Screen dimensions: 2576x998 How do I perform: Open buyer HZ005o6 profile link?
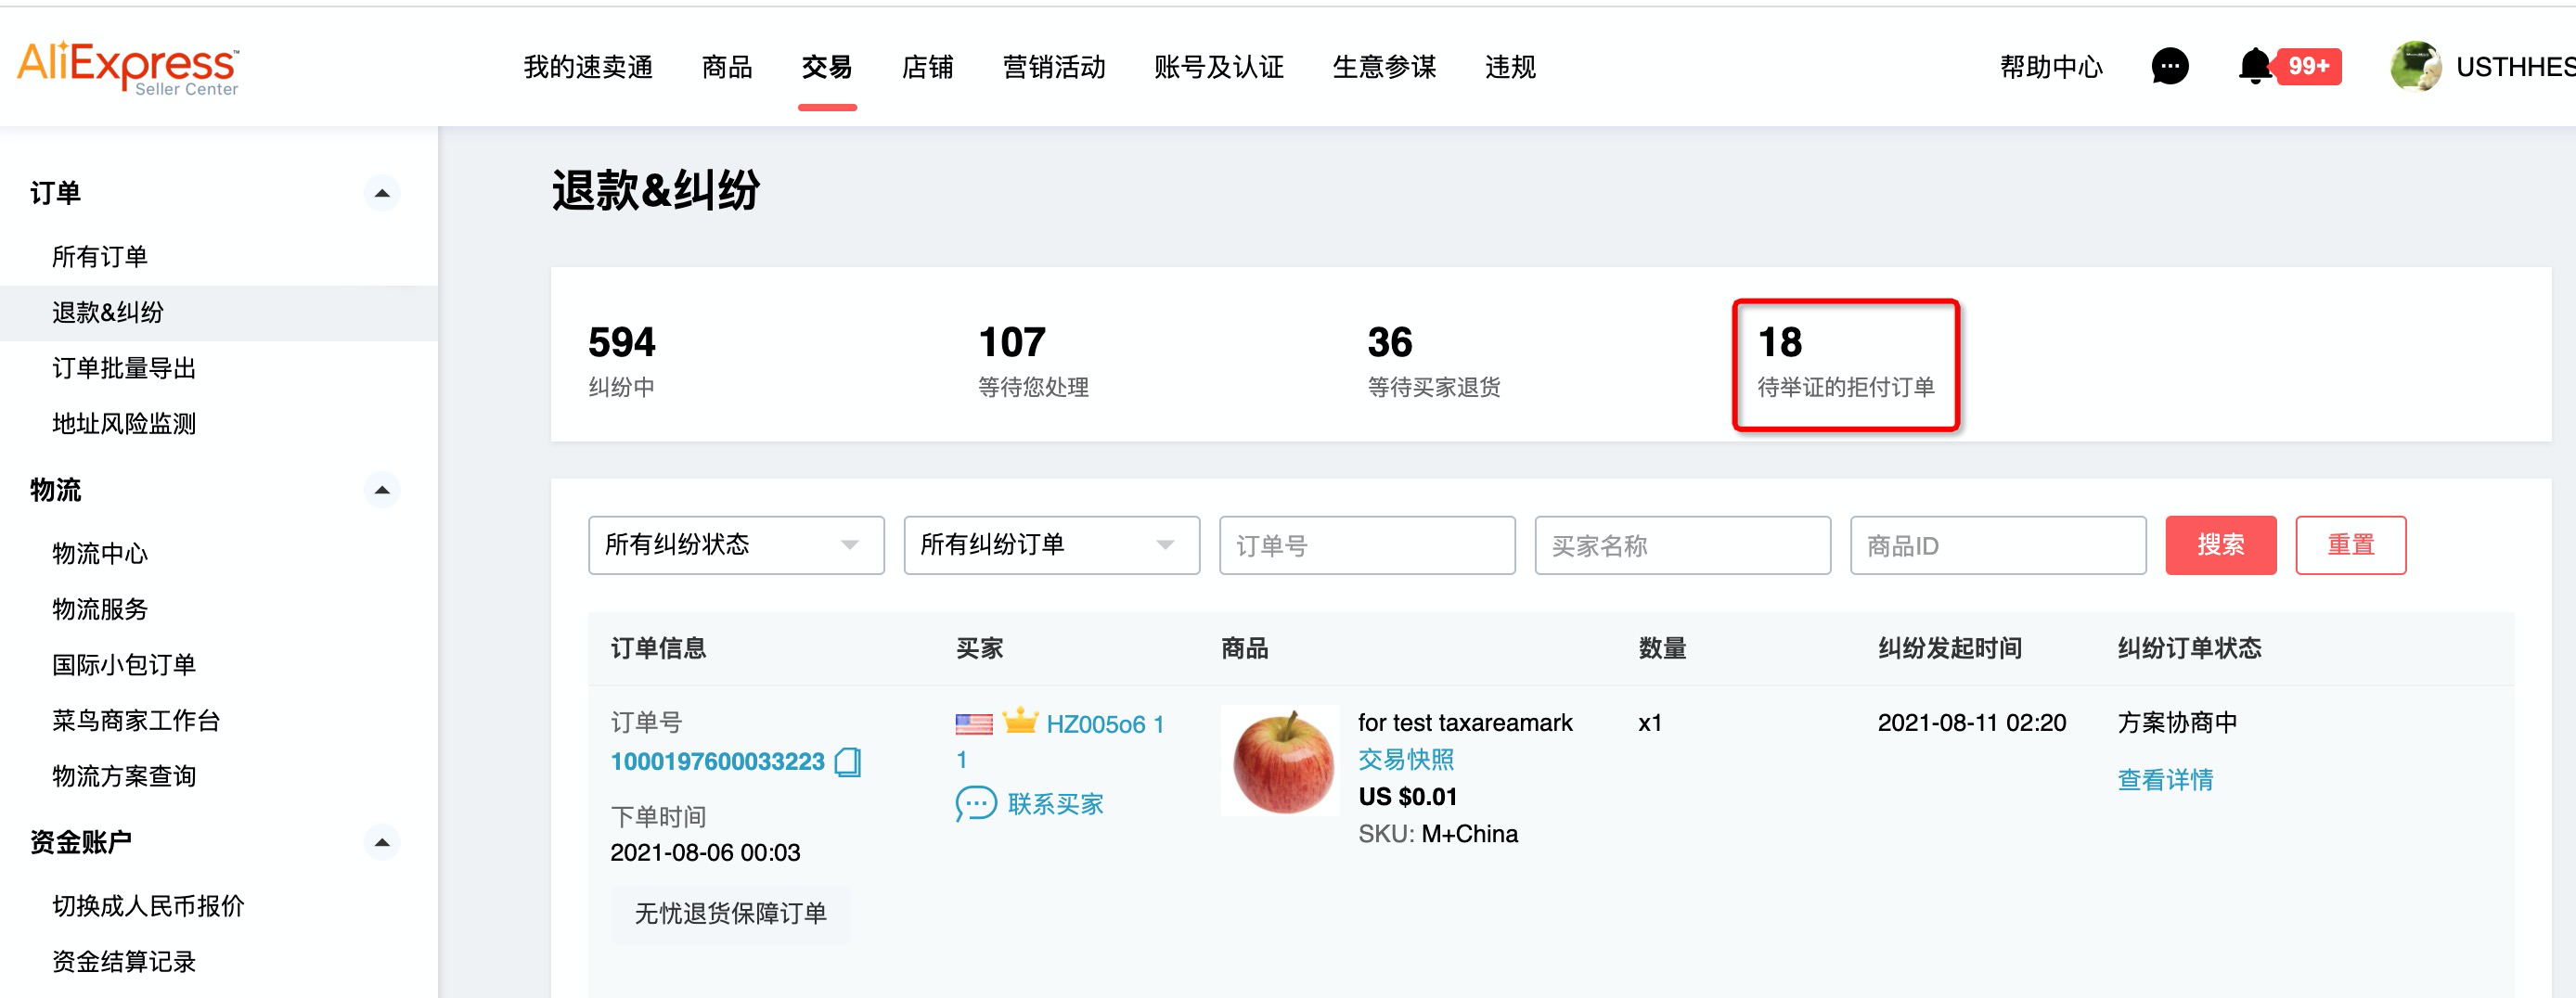[1104, 724]
